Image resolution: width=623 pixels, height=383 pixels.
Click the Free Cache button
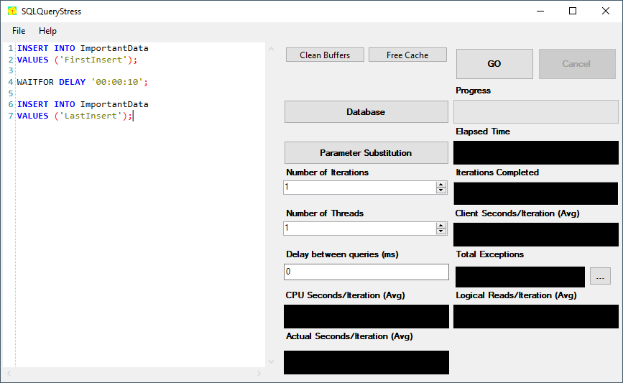(x=407, y=55)
